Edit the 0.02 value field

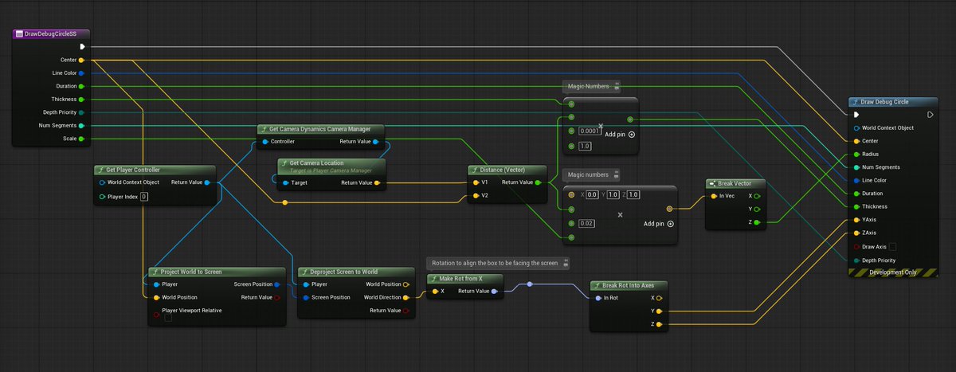587,223
